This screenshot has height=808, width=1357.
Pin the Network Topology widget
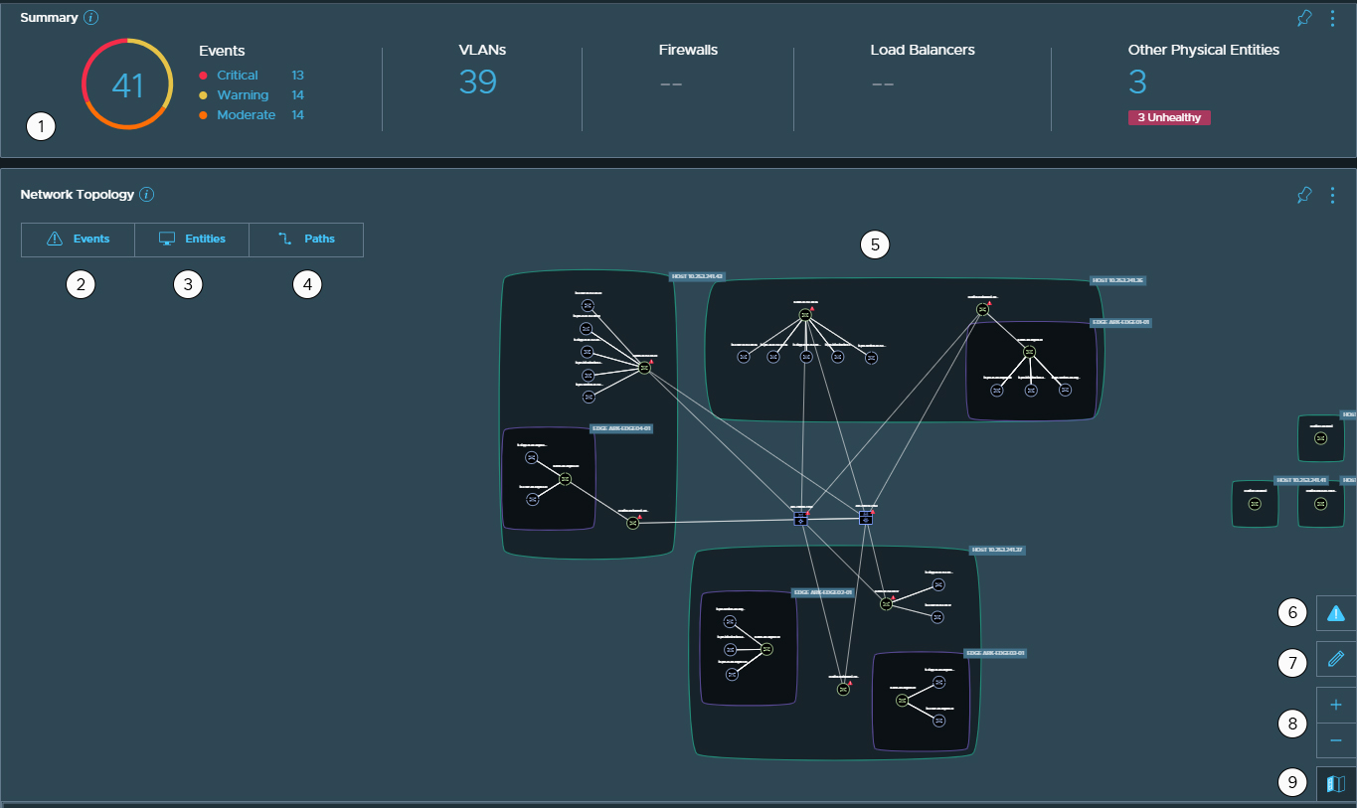coord(1304,195)
